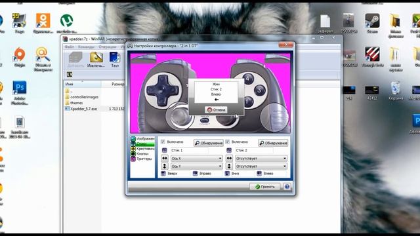Maximize the WinRAR window

[x=322, y=37]
